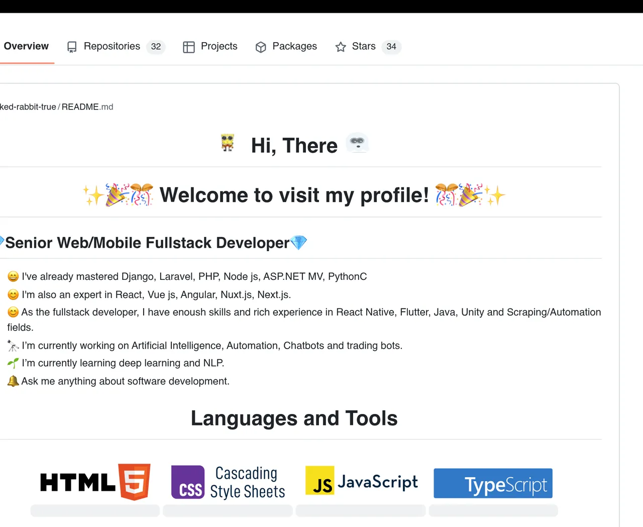Click the bell emoji before Ask me anything
The height and width of the screenshot is (527, 643).
(13, 381)
